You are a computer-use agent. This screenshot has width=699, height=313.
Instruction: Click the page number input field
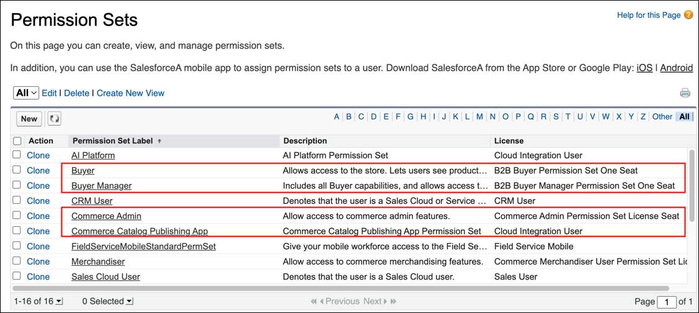pyautogui.click(x=667, y=302)
